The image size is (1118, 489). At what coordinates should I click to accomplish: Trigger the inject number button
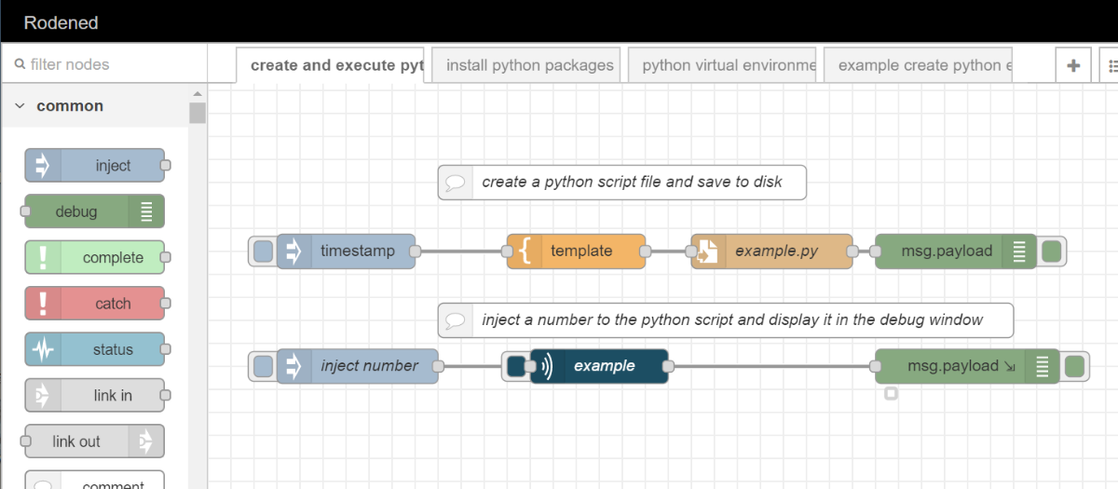pyautogui.click(x=264, y=366)
